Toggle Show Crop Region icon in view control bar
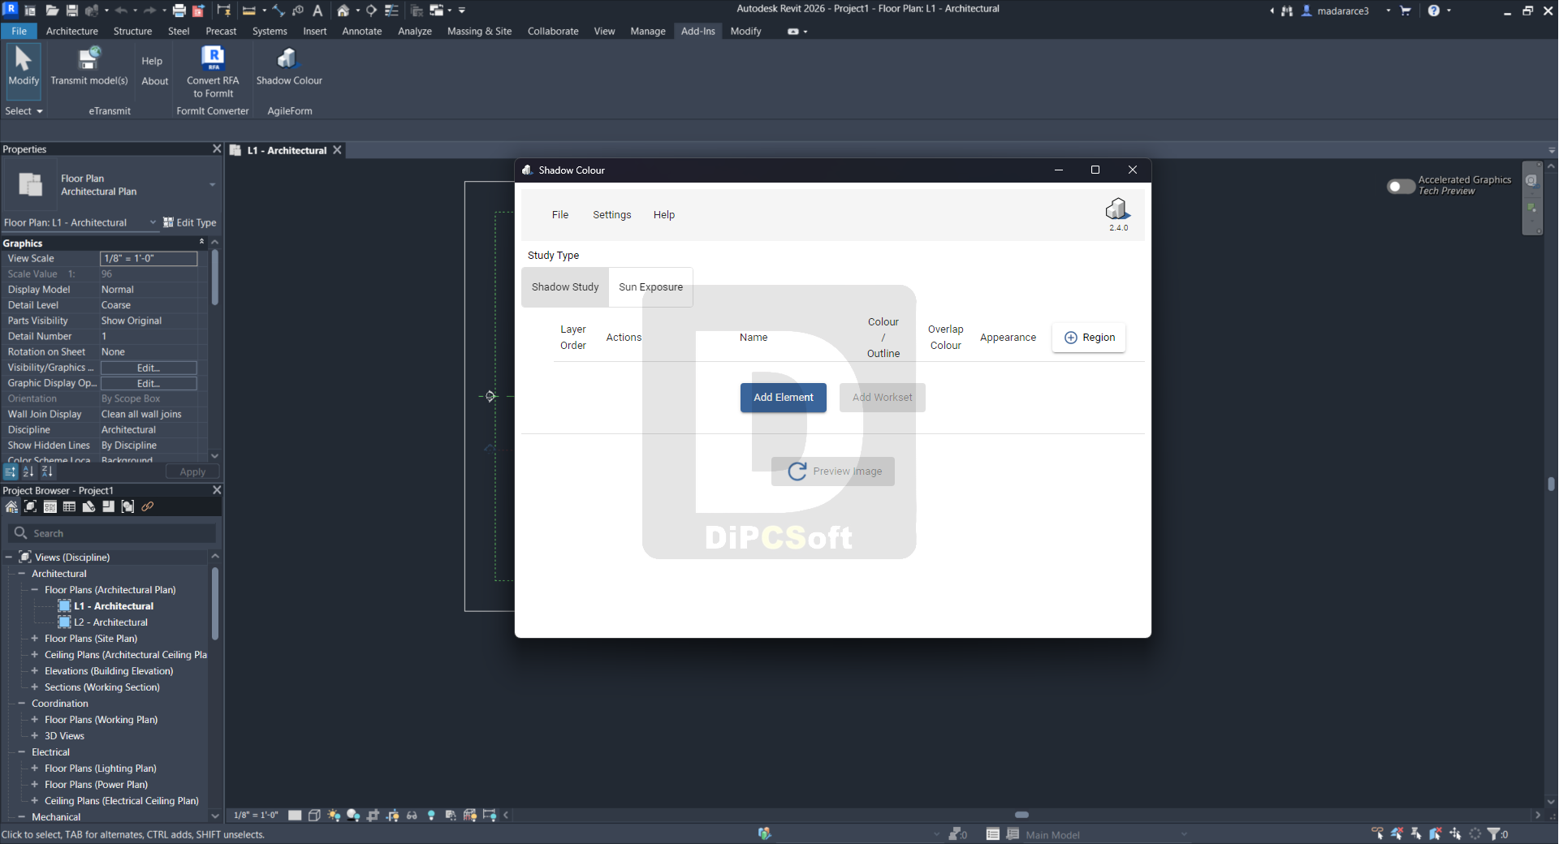Image resolution: width=1559 pixels, height=844 pixels. [x=392, y=815]
